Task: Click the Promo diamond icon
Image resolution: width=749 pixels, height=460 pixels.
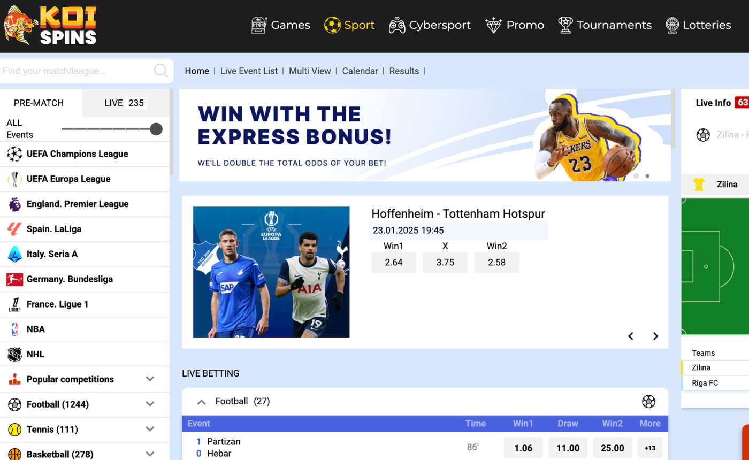Action: (x=493, y=25)
